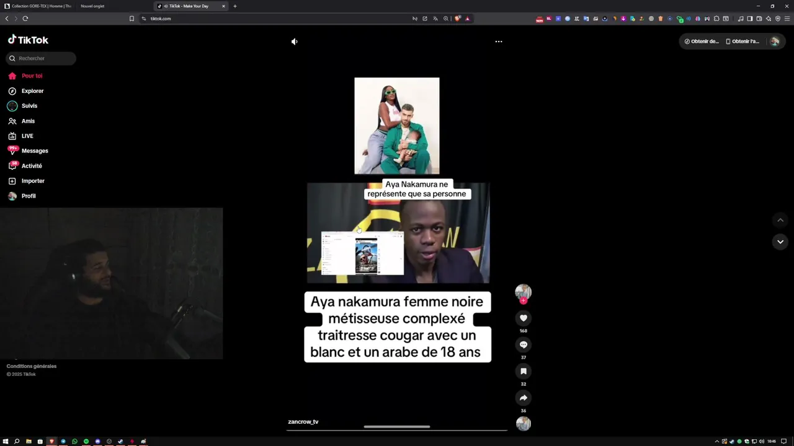The height and width of the screenshot is (446, 794).
Task: Go to the next video with down chevron
Action: coord(780,242)
